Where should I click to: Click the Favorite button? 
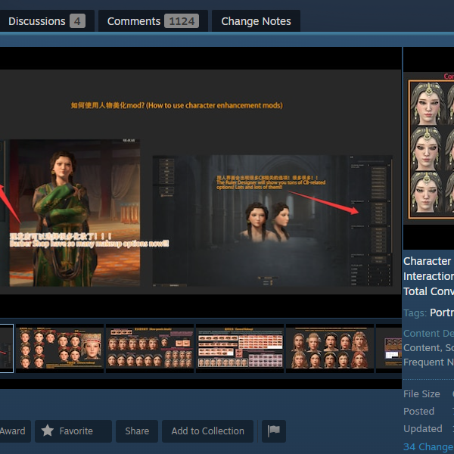point(73,431)
